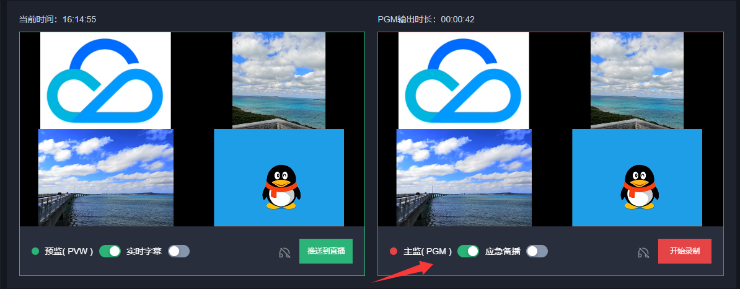Select Tencent Cloud logo in PGM output
Screen dimensions: 740x289
tap(464, 80)
